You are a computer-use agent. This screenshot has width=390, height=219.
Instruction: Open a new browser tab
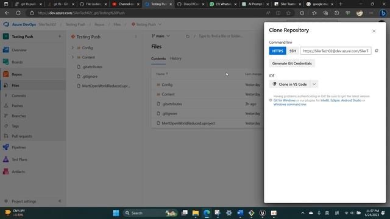pos(341,4)
